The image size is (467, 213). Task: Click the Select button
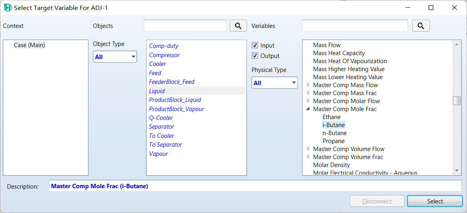coord(435,201)
